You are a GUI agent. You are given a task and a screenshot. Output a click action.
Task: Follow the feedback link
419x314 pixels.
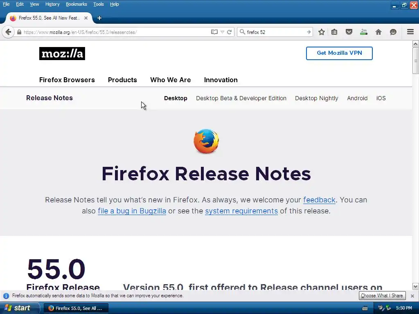[319, 200]
